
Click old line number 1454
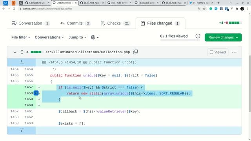[15, 69]
